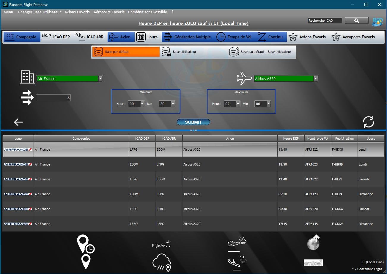Click the building company icon
The width and height of the screenshot is (387, 274).
[x=27, y=77]
